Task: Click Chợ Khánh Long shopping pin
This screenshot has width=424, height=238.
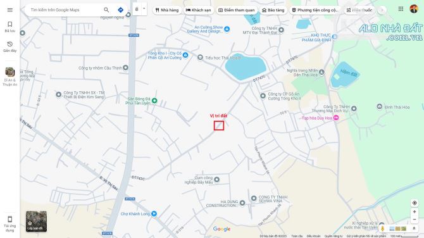Action: [154, 214]
